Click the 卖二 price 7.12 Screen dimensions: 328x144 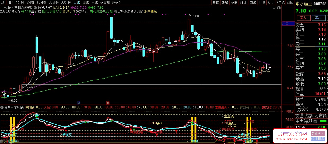coord(322,39)
